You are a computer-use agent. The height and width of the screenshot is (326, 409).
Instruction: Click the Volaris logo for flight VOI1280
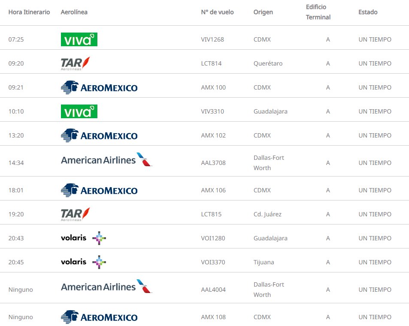tap(83, 238)
